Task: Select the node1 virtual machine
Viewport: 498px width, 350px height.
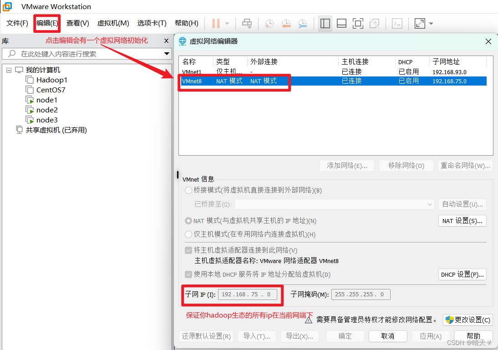Action: (47, 100)
